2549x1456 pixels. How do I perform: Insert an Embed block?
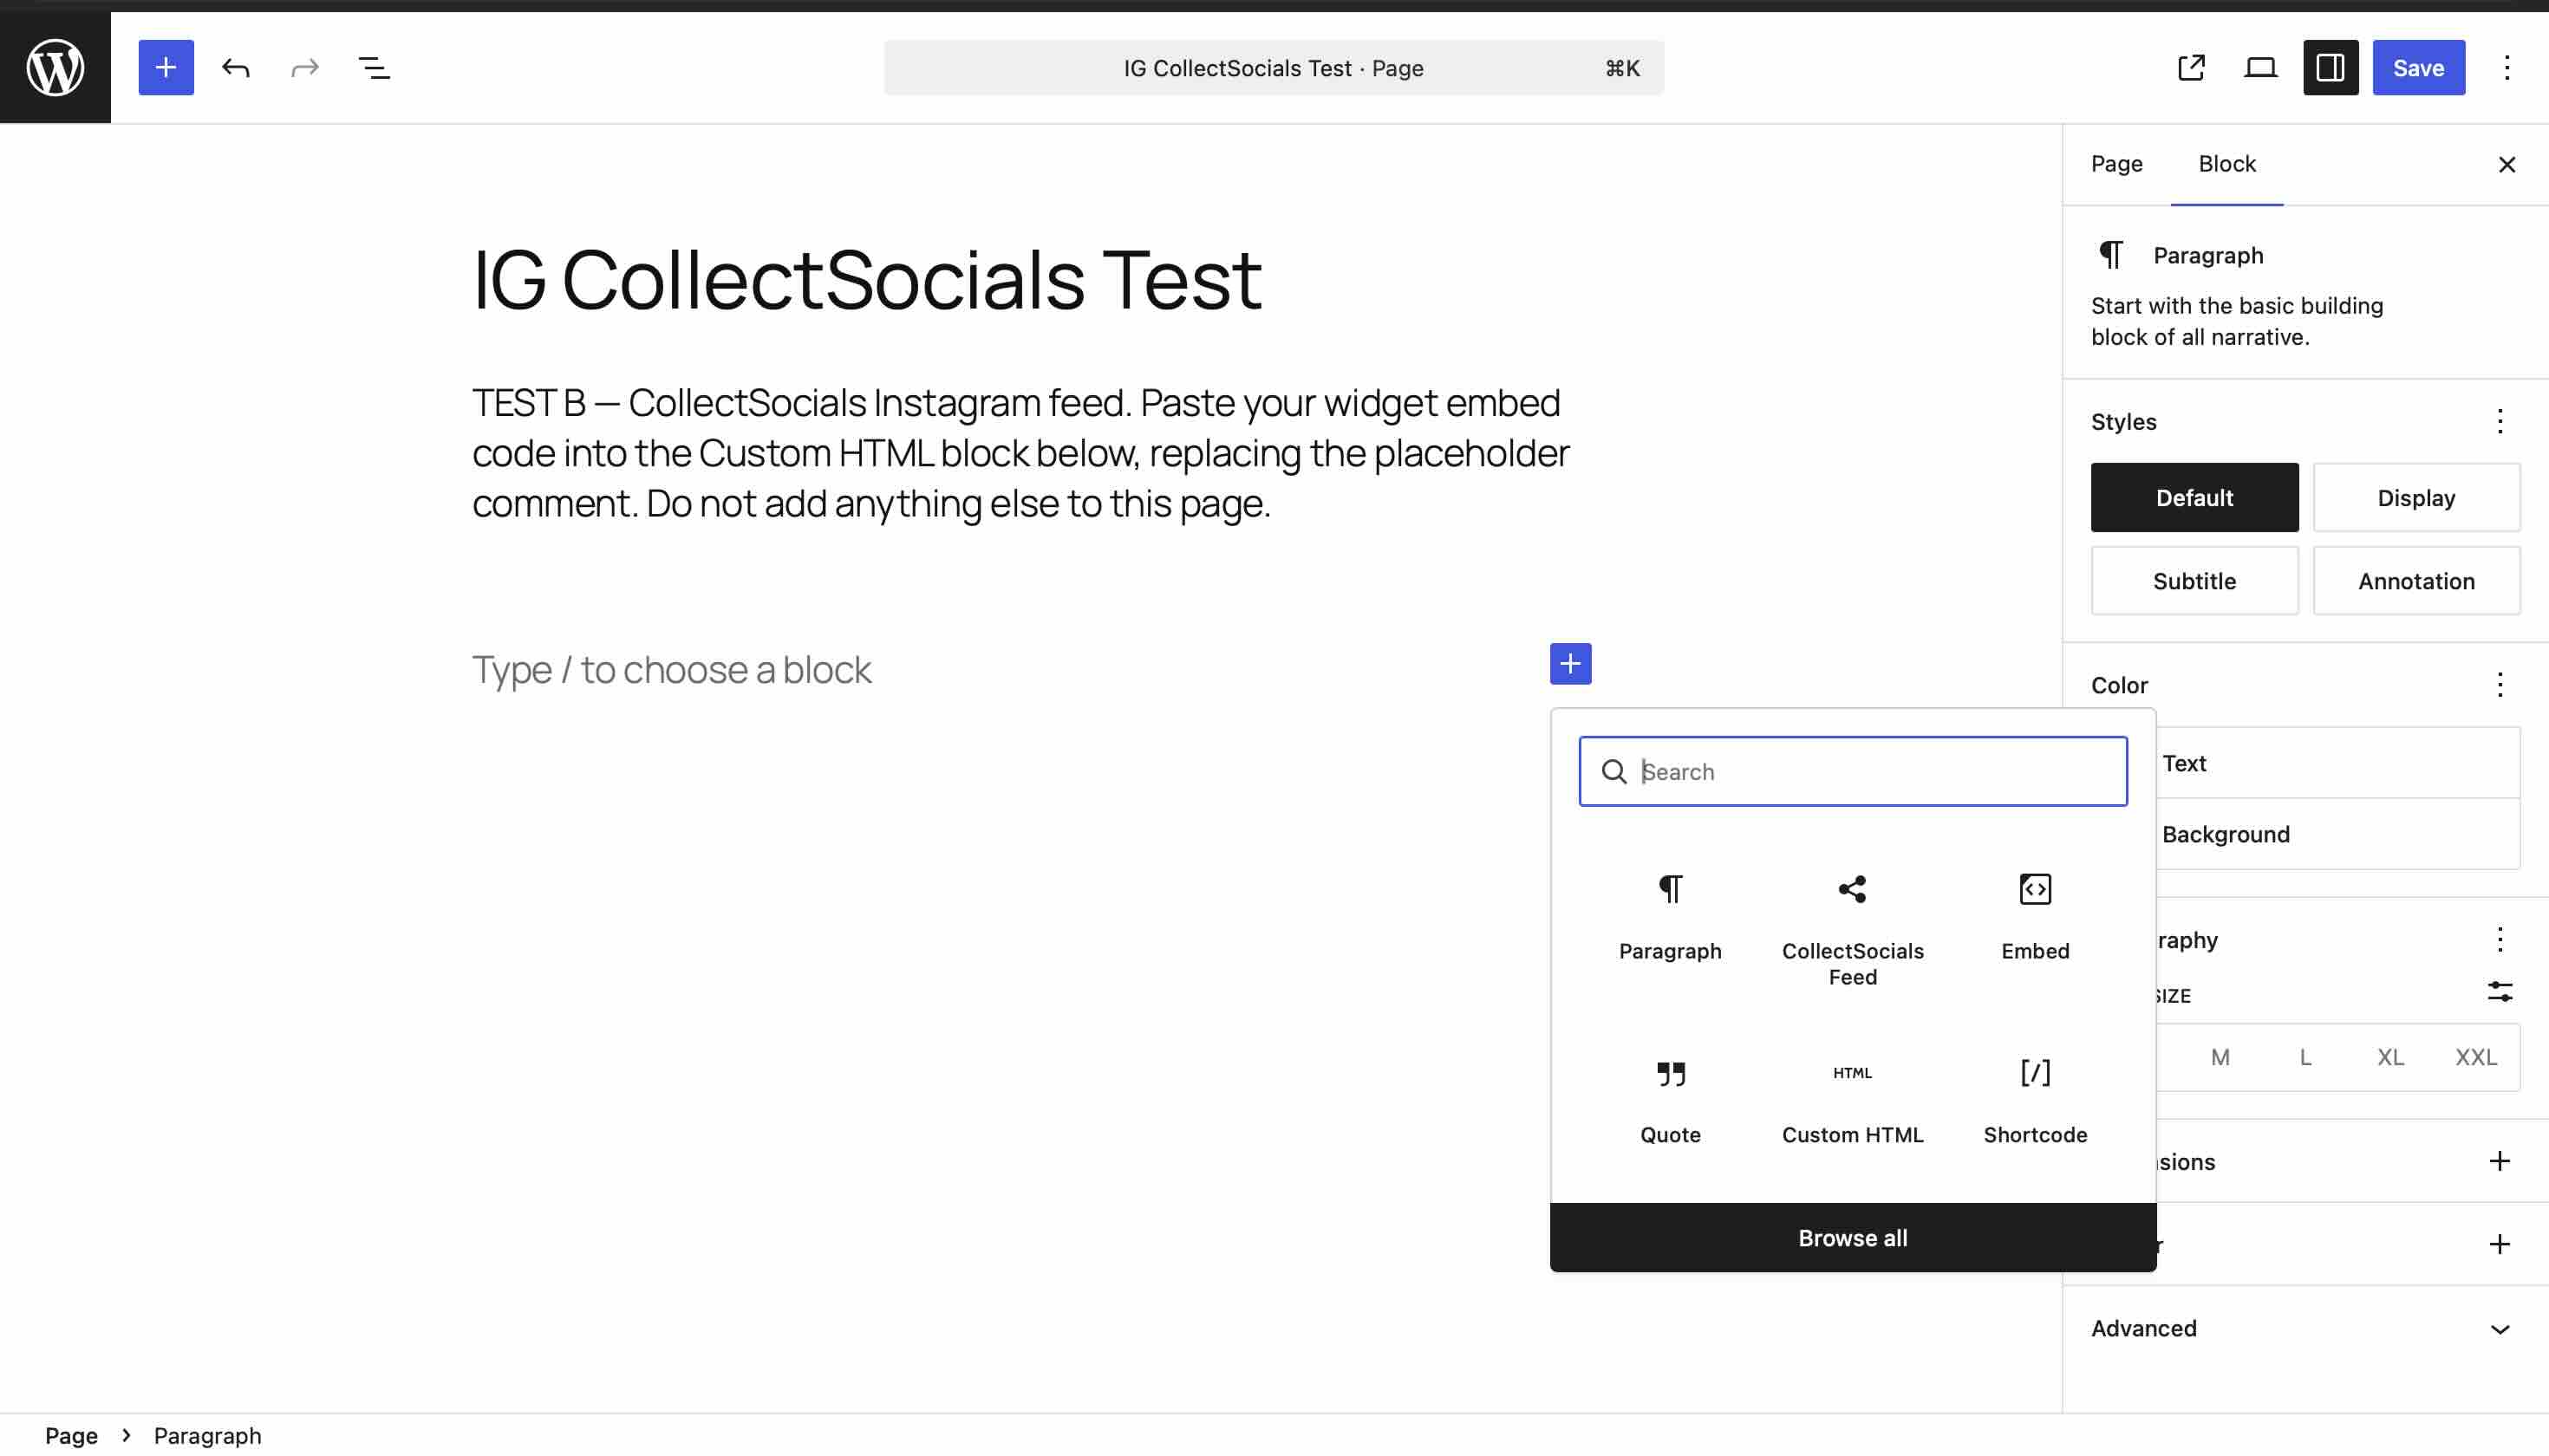point(2035,916)
